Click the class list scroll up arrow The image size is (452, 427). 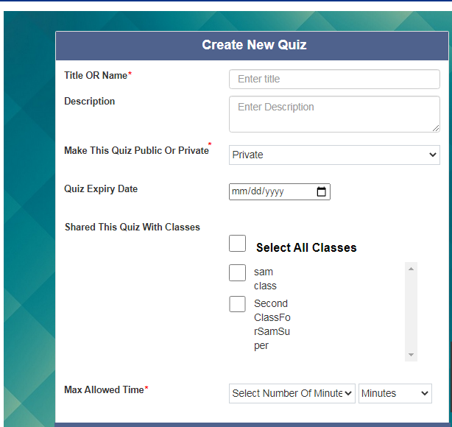411,269
